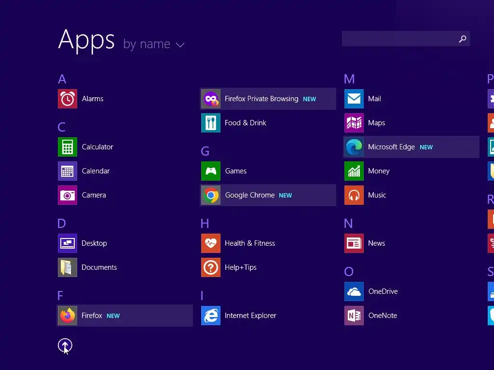Click the 'Money' label text
The image size is (494, 370).
pyautogui.click(x=379, y=171)
